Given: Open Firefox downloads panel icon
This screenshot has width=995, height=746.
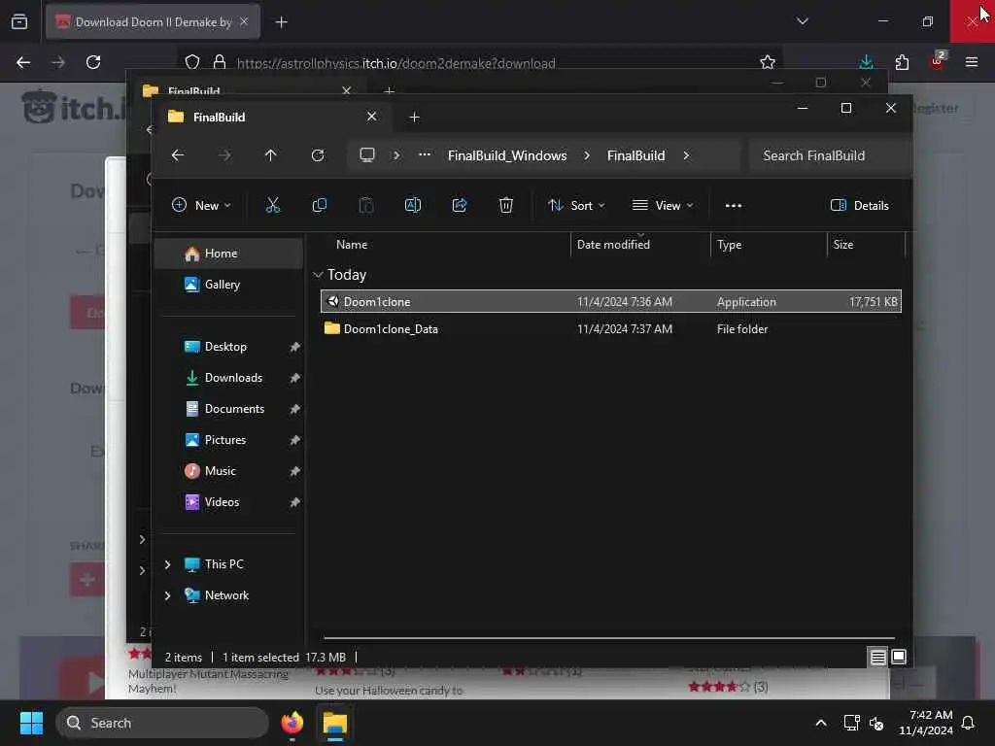Looking at the screenshot, I should pos(866,62).
